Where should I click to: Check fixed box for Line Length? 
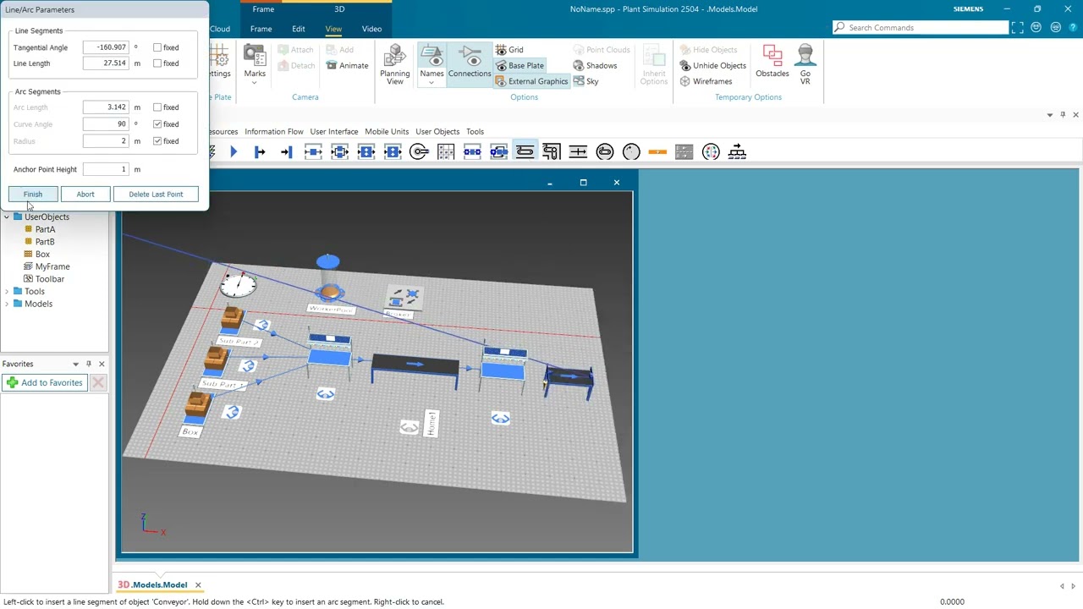pos(157,63)
